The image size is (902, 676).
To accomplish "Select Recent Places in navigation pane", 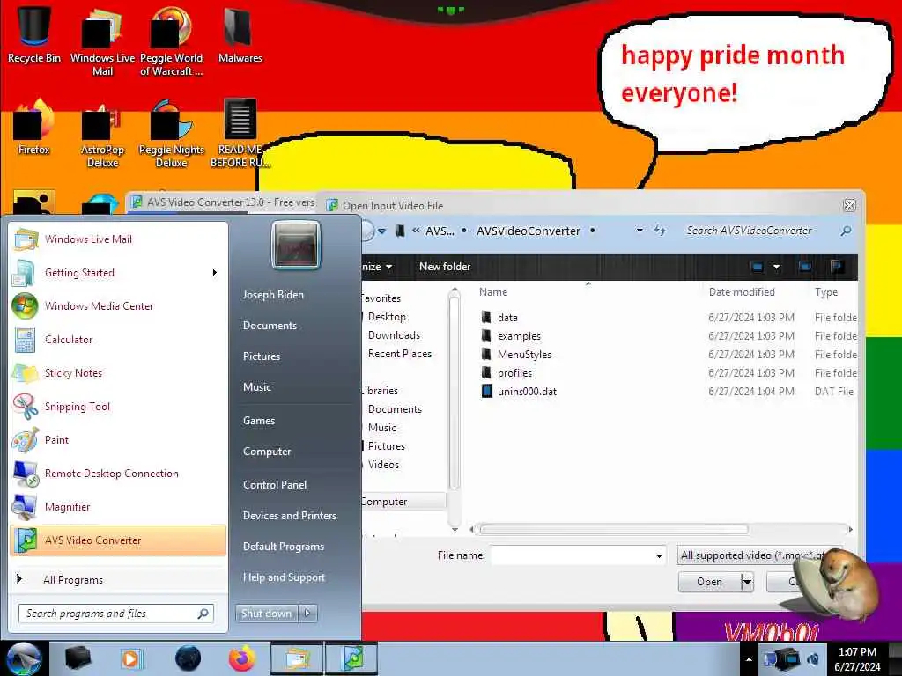I will point(400,354).
